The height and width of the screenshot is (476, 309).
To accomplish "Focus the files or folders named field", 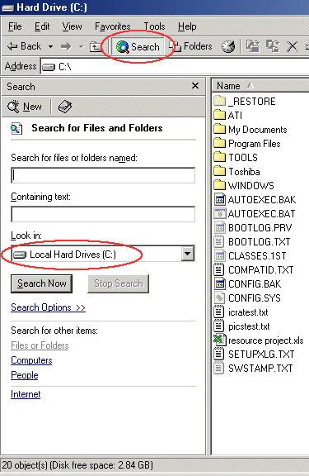I will tap(103, 175).
